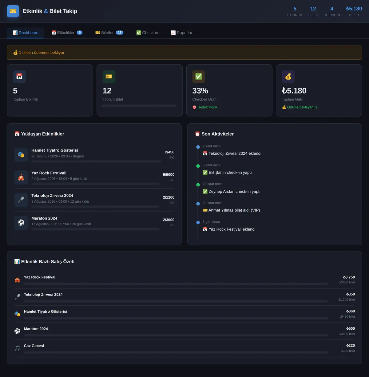
Task: Click the ticket logo icon in header
Action: coord(13,11)
